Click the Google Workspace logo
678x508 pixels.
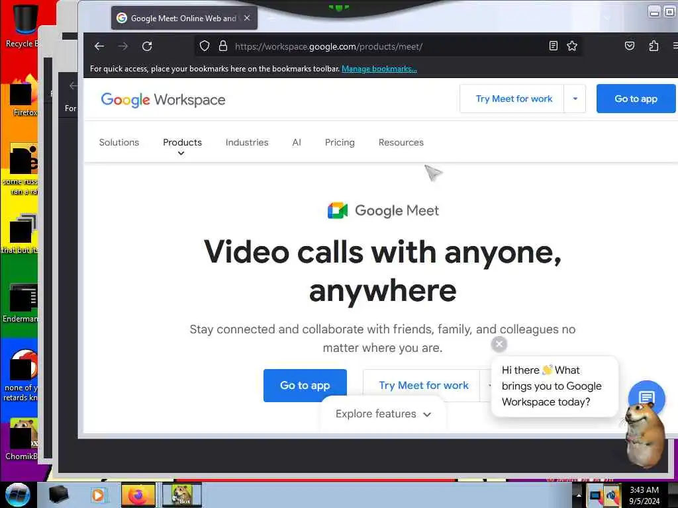(x=163, y=100)
